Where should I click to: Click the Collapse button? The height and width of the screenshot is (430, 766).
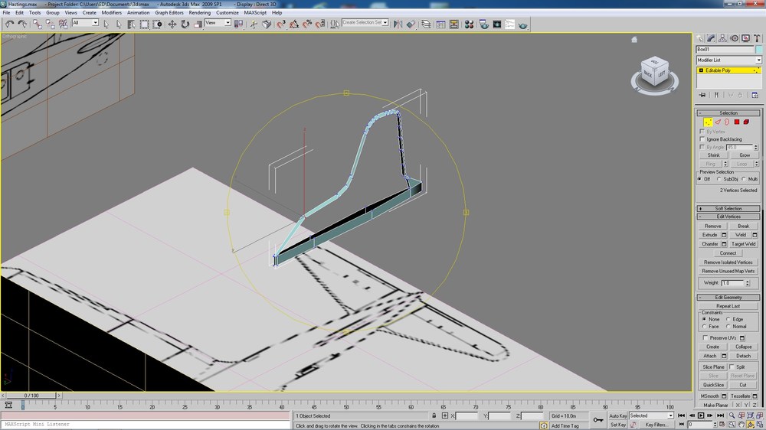click(x=744, y=347)
